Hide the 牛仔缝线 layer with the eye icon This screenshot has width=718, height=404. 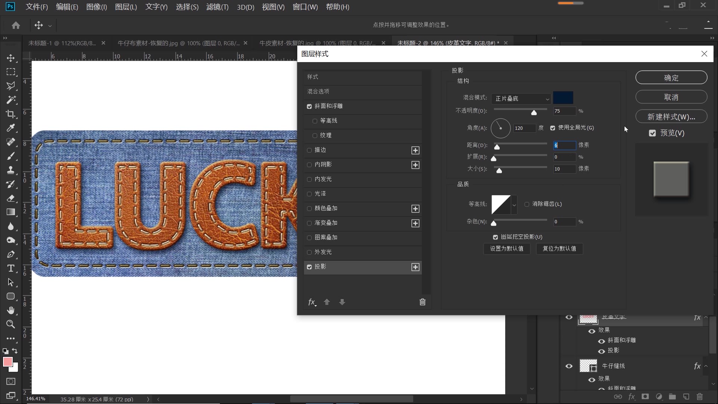coord(569,366)
